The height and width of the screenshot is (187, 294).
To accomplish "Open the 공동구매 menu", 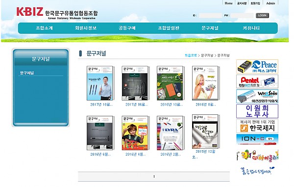I will click(x=127, y=28).
